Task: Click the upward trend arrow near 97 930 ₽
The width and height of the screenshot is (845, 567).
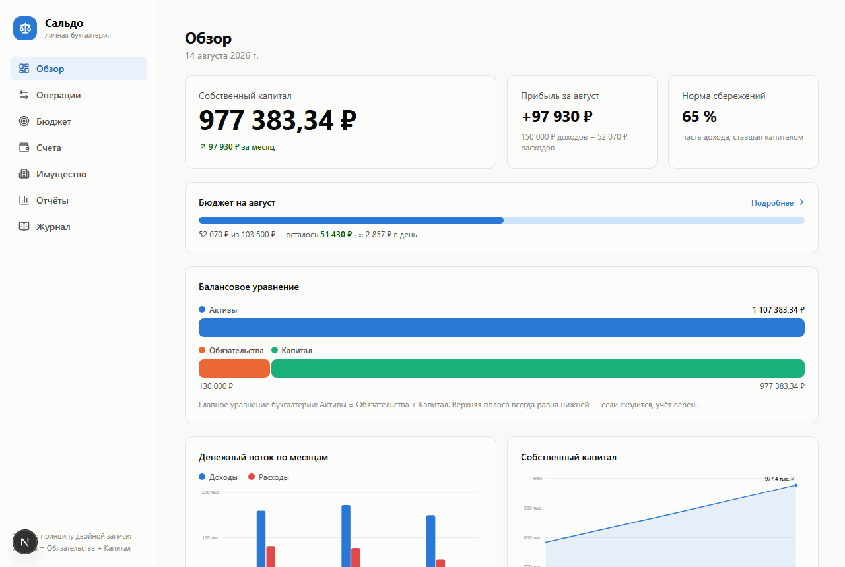Action: (x=203, y=147)
